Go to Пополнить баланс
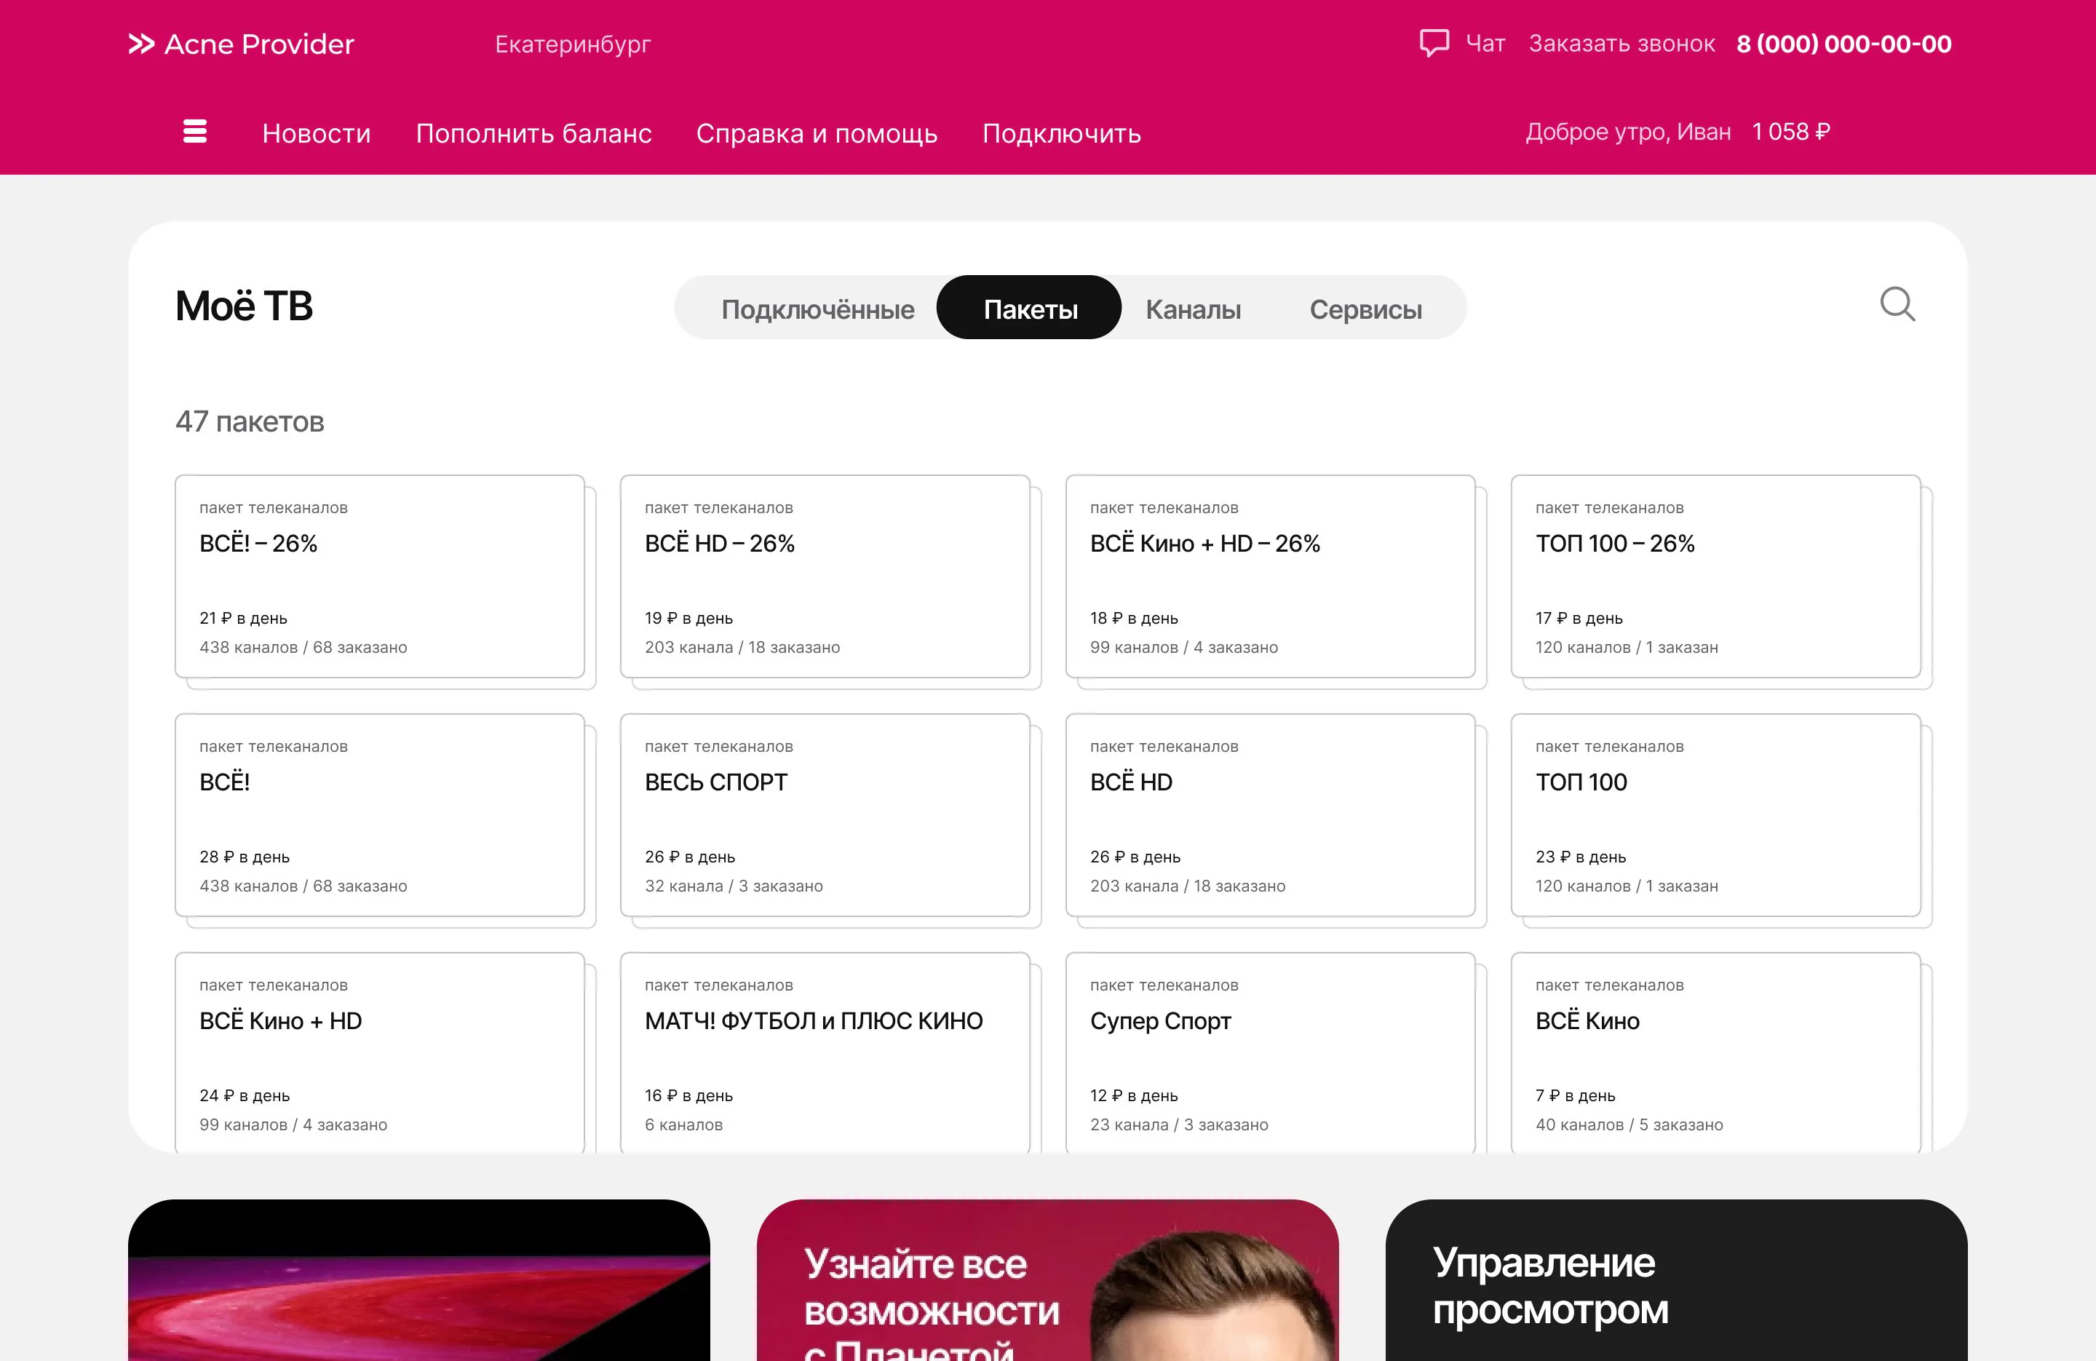The width and height of the screenshot is (2096, 1361). [x=533, y=133]
